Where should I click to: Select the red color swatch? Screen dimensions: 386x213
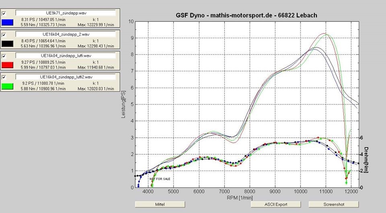pyautogui.click(x=8, y=65)
